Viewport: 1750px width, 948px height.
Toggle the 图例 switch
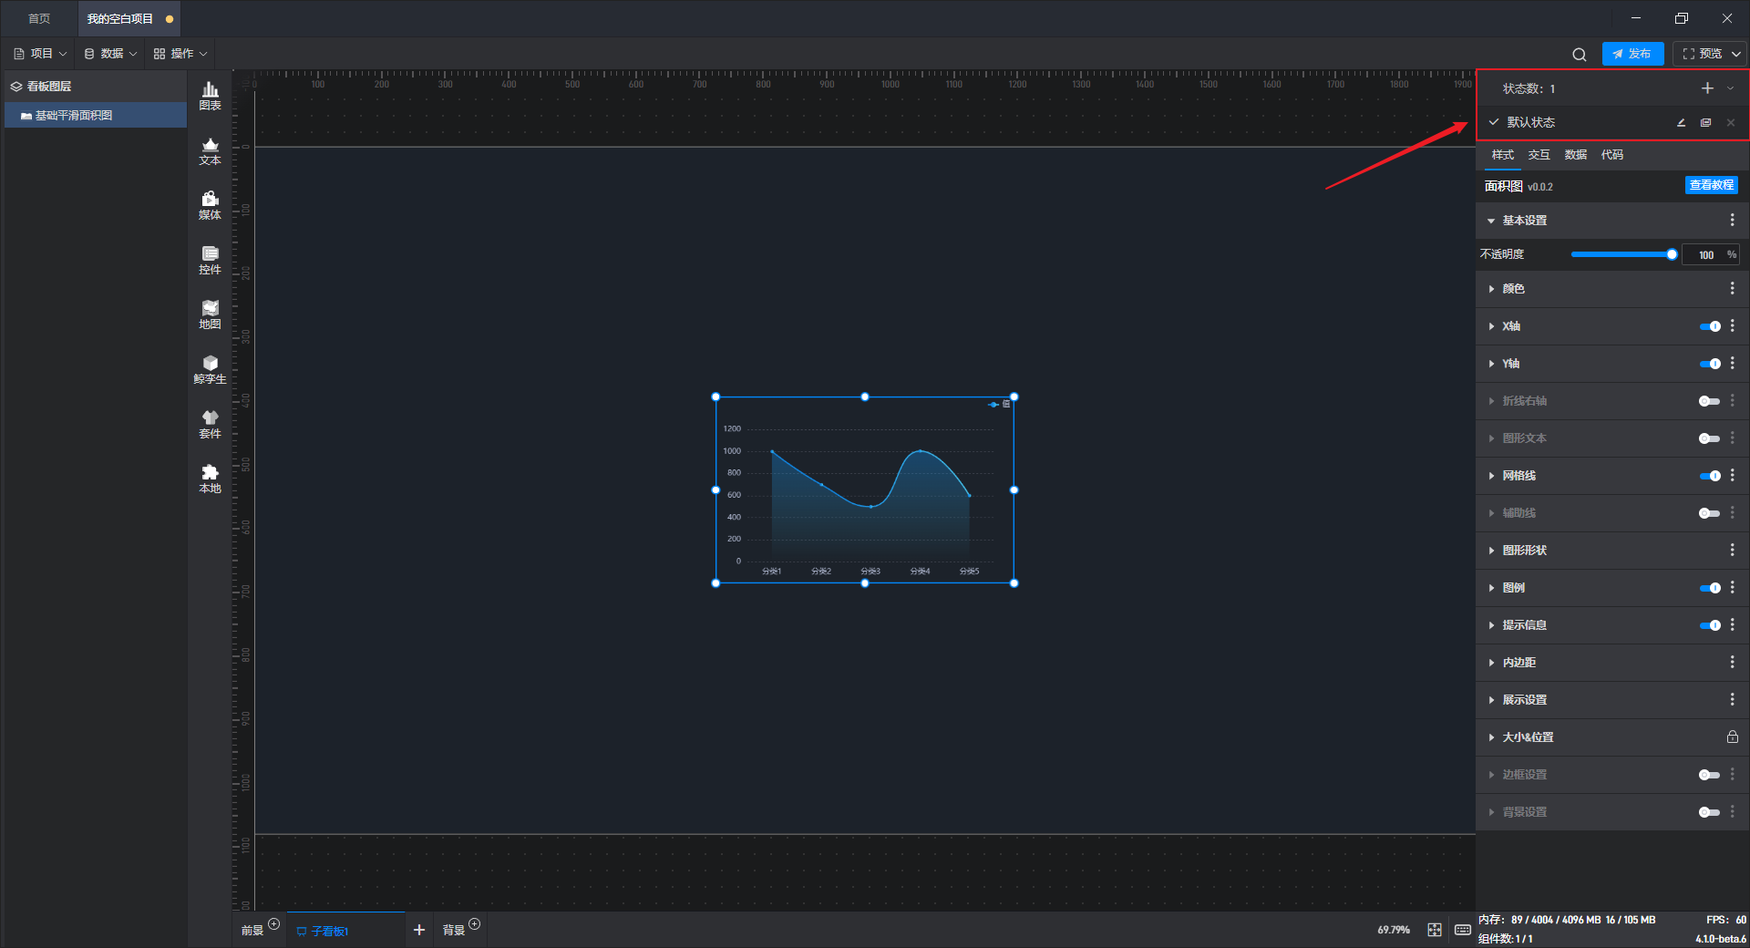1710,588
